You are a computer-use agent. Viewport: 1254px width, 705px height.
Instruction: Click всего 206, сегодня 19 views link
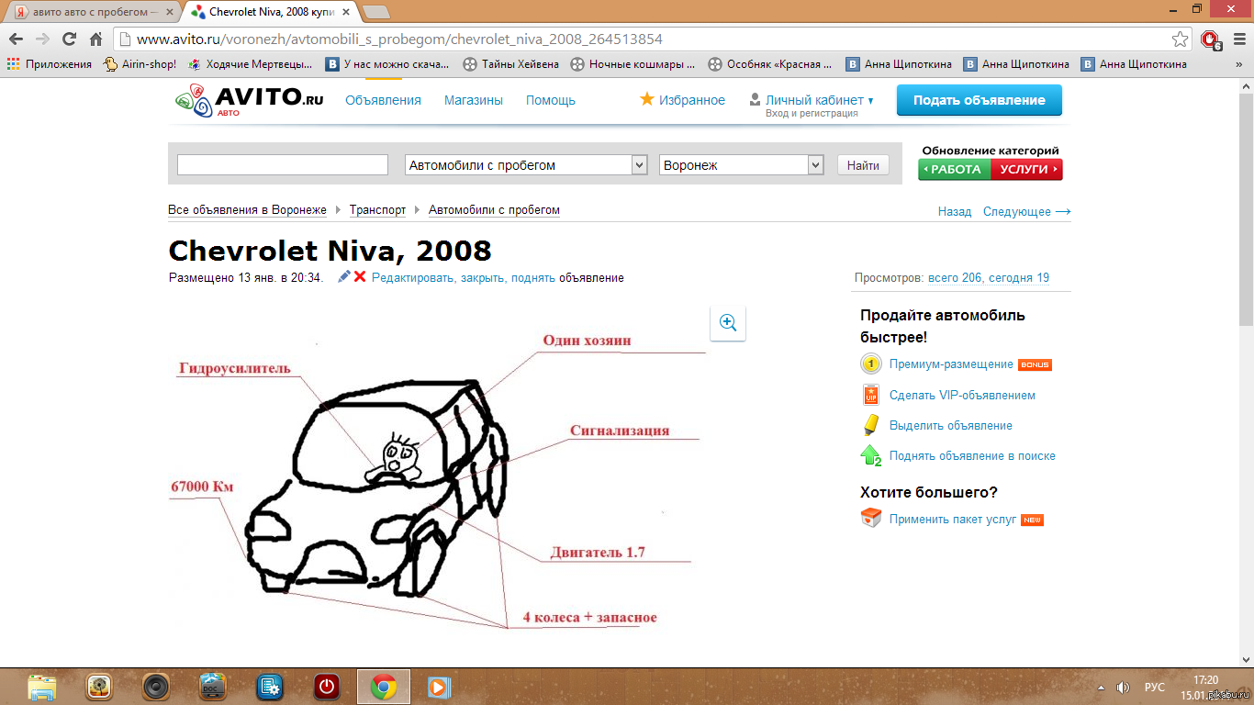pyautogui.click(x=989, y=277)
